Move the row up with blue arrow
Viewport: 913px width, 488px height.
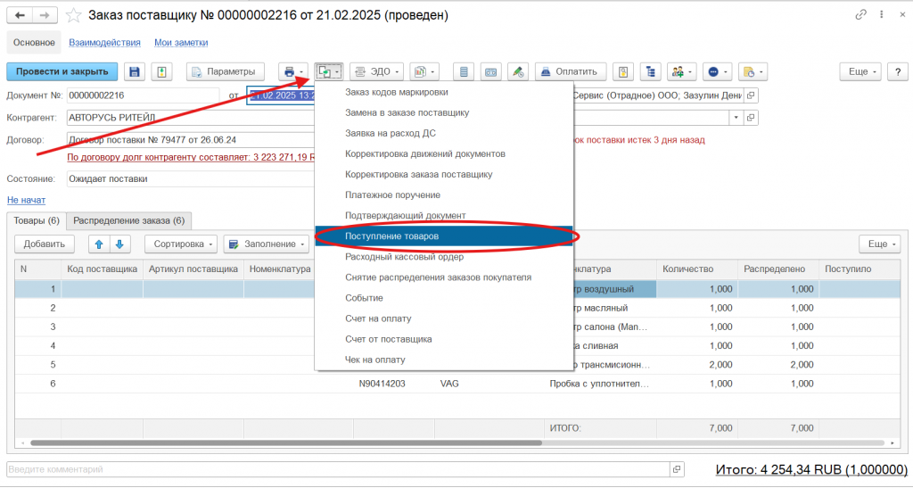tap(99, 244)
